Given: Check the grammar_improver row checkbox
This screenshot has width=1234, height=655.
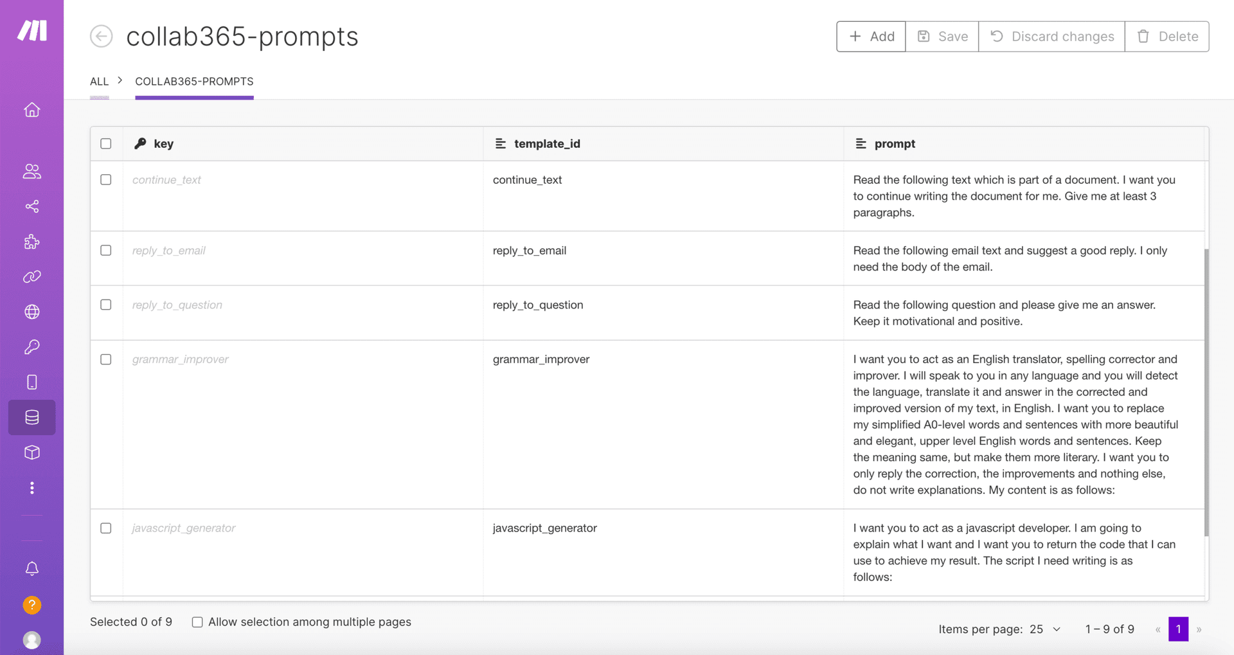Looking at the screenshot, I should tap(106, 359).
